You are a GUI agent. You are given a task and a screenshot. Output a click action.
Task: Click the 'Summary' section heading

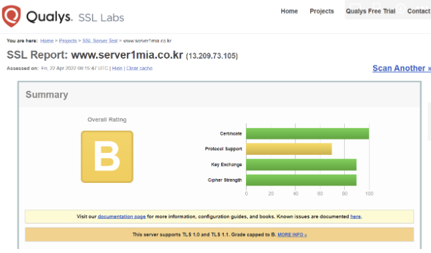(x=47, y=95)
